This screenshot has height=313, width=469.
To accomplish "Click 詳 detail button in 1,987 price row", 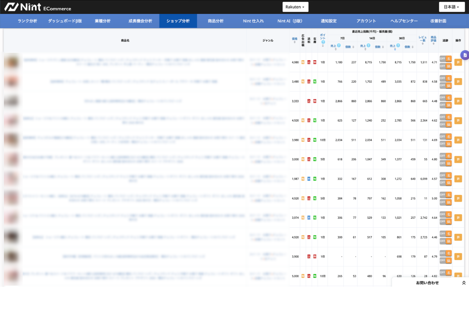I will click(458, 179).
